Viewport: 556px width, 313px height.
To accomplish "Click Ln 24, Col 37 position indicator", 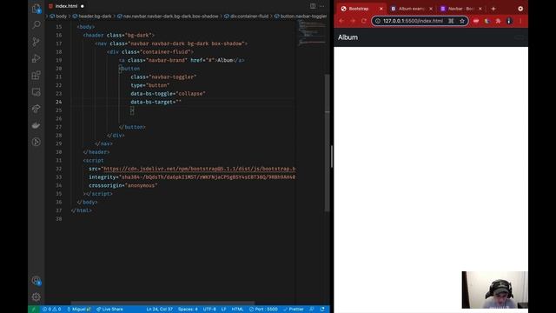I will pyautogui.click(x=160, y=310).
